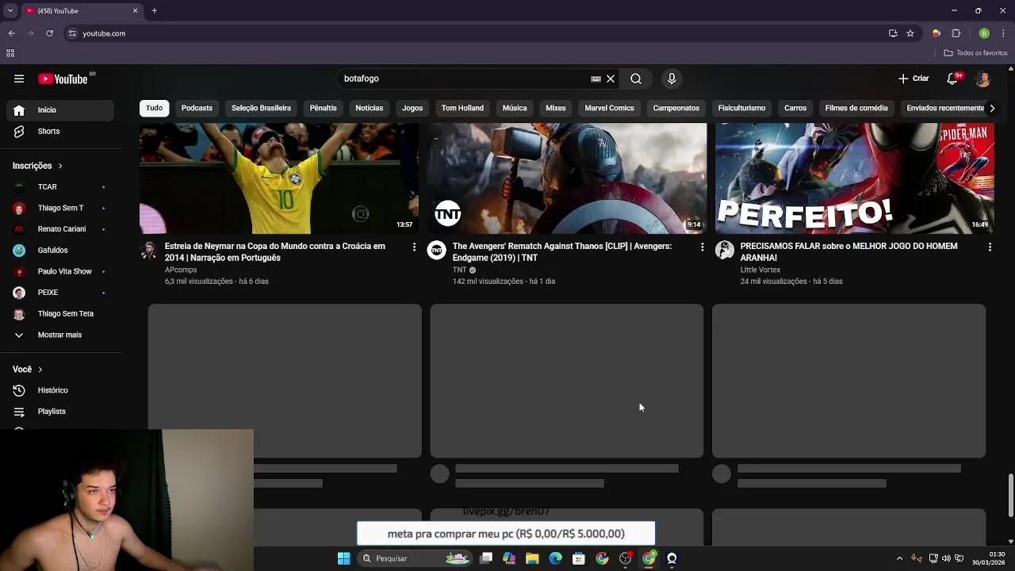1015x571 pixels.
Task: Open a new browser tab
Action: 154,11
